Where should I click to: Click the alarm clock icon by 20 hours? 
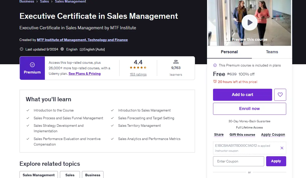click(x=215, y=81)
